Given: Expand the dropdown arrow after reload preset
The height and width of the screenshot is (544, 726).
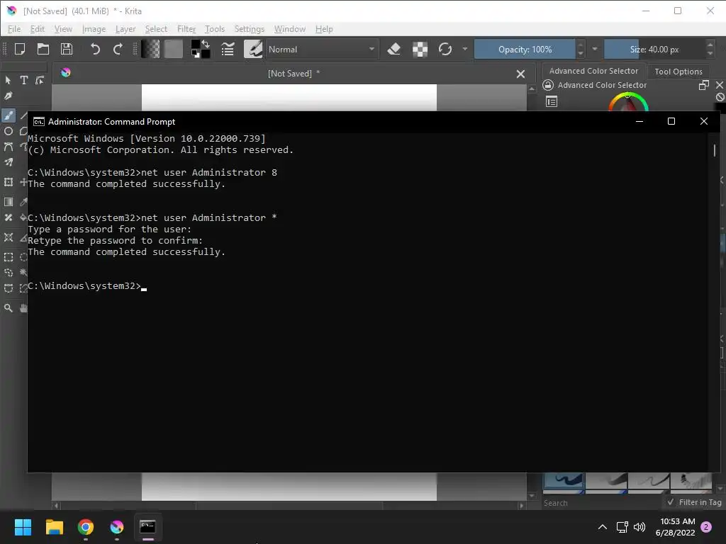Looking at the screenshot, I should coord(464,49).
